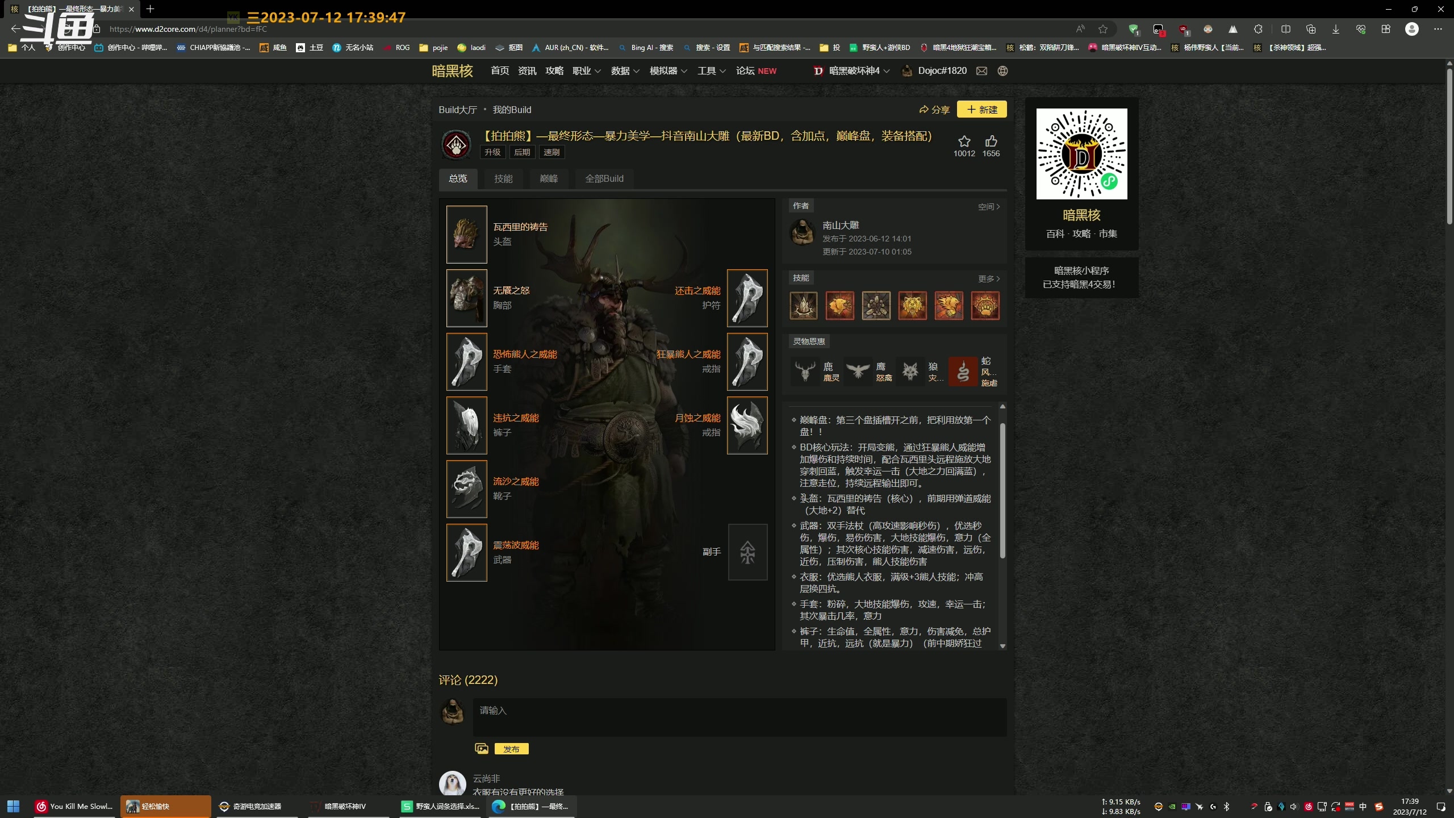Switch to the 总览 tab
Image resolution: width=1454 pixels, height=818 pixels.
click(x=458, y=178)
